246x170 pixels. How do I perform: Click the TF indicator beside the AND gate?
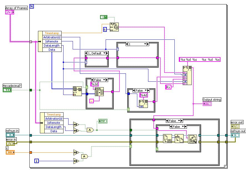click(x=103, y=121)
